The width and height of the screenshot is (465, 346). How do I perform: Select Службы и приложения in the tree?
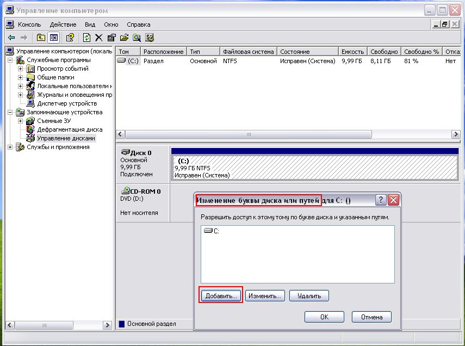point(58,147)
